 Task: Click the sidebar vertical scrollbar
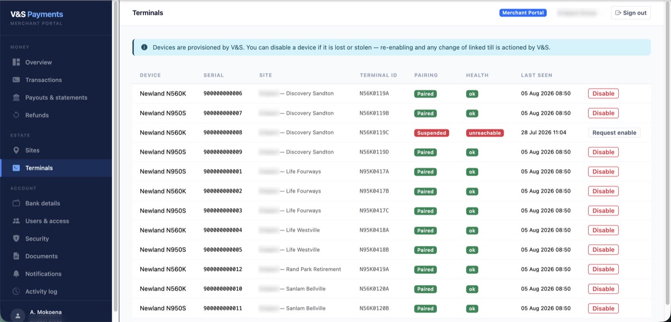[115, 156]
